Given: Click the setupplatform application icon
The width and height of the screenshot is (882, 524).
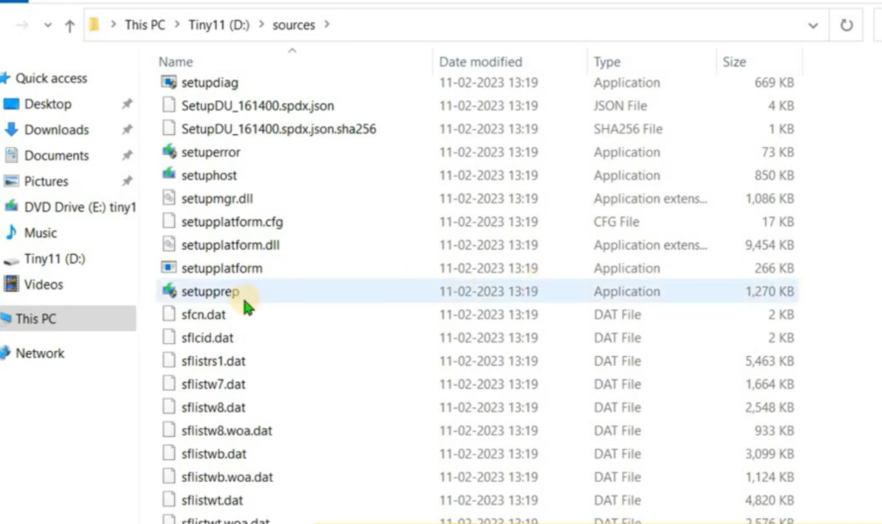Looking at the screenshot, I should (169, 267).
